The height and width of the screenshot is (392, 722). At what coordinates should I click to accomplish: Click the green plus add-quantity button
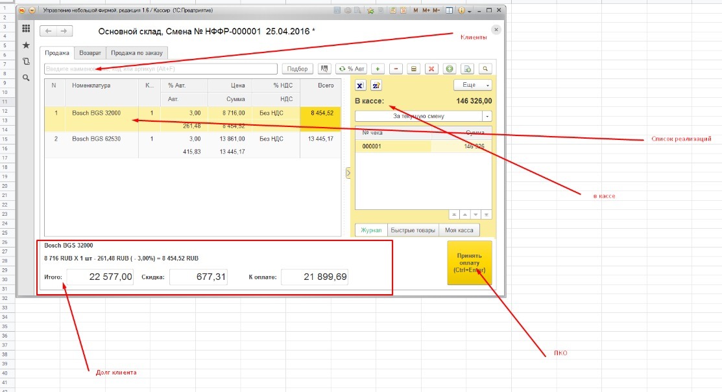pos(378,69)
